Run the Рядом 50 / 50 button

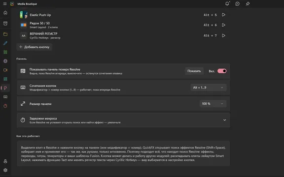tap(223, 25)
